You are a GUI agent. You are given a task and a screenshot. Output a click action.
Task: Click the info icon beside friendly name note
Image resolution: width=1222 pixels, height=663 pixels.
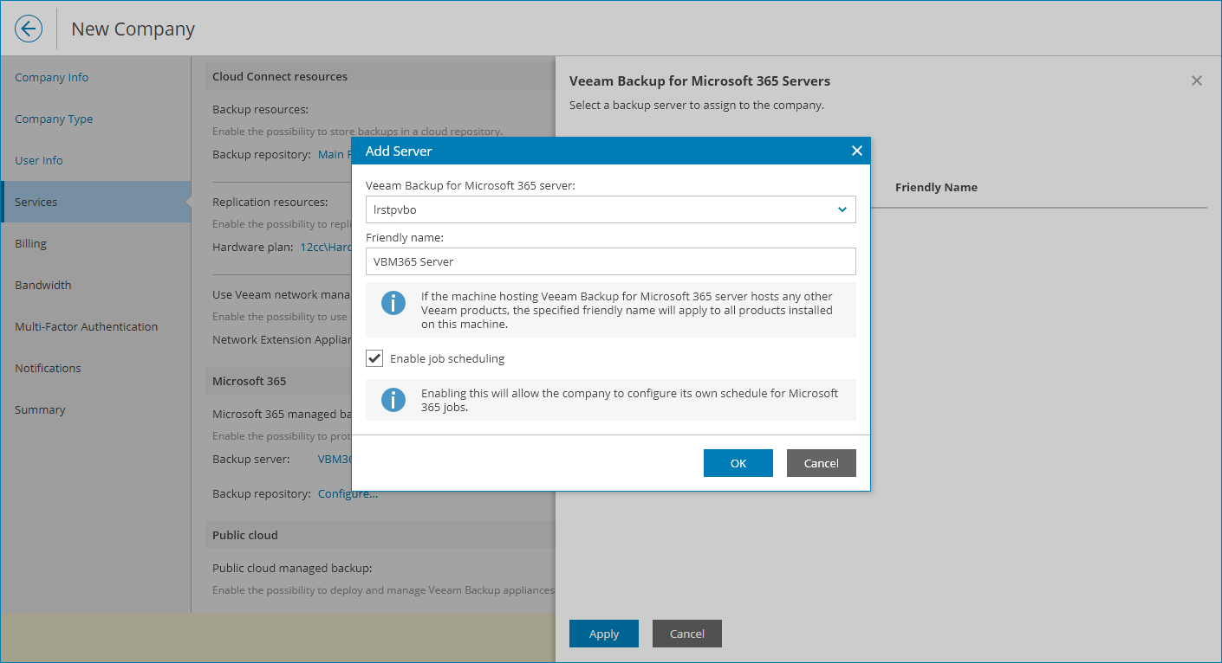(393, 303)
